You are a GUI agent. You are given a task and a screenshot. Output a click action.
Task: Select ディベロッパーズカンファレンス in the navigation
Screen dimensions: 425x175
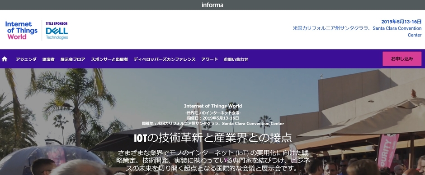[164, 59]
